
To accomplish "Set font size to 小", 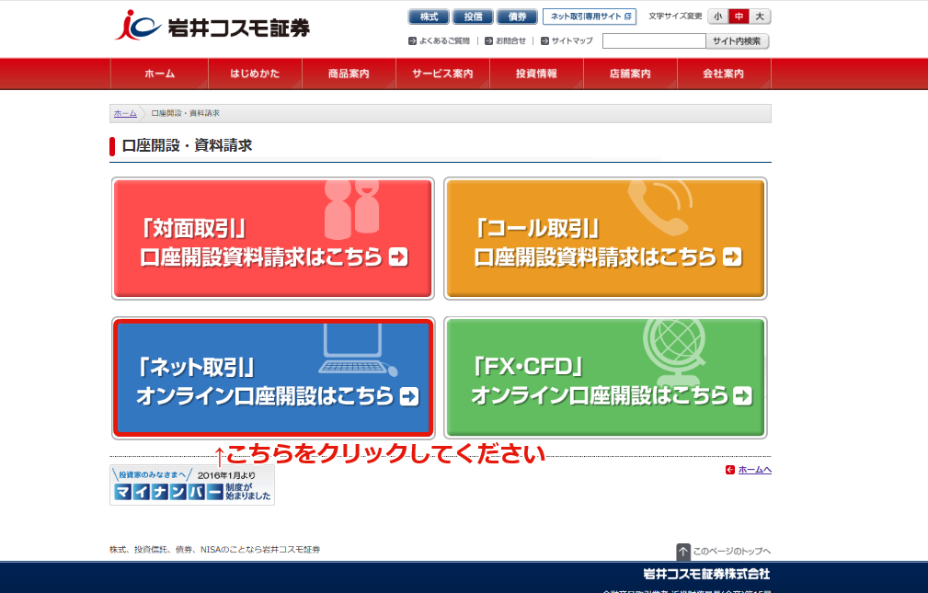I will pyautogui.click(x=718, y=17).
